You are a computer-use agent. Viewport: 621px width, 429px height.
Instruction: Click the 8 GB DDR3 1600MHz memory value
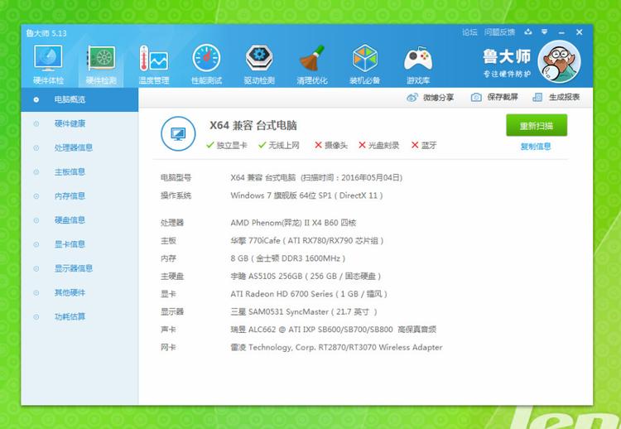pyautogui.click(x=288, y=258)
